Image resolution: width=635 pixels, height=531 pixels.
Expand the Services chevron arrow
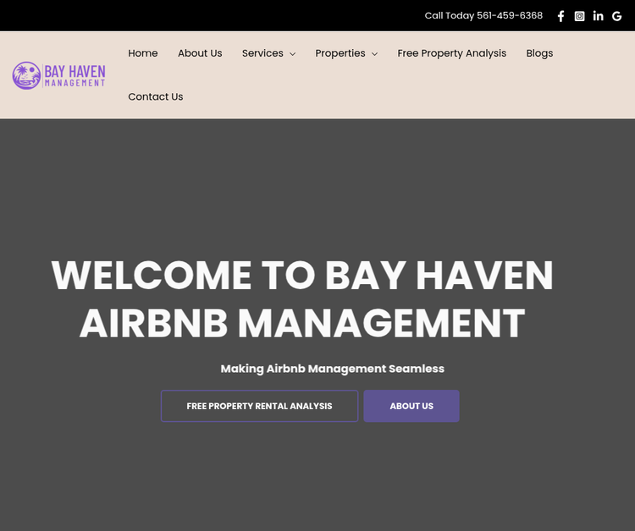pos(292,54)
